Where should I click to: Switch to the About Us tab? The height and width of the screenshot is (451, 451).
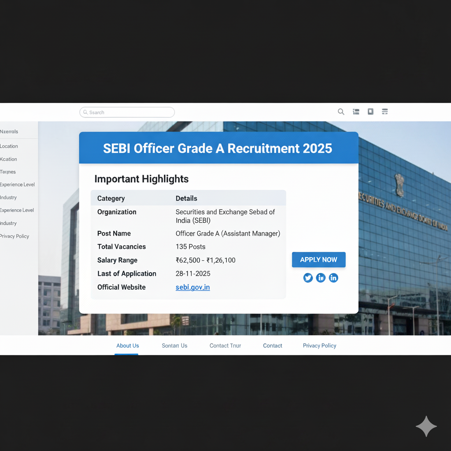(127, 346)
